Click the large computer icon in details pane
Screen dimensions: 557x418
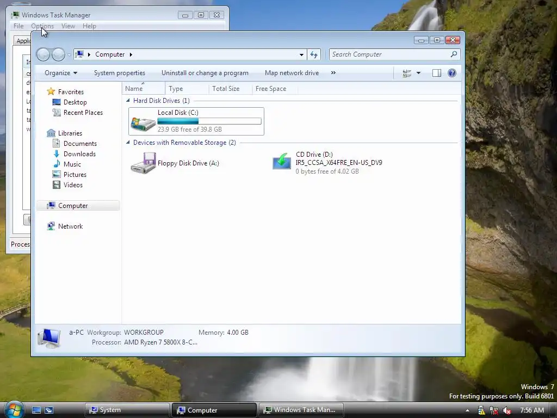coord(49,337)
